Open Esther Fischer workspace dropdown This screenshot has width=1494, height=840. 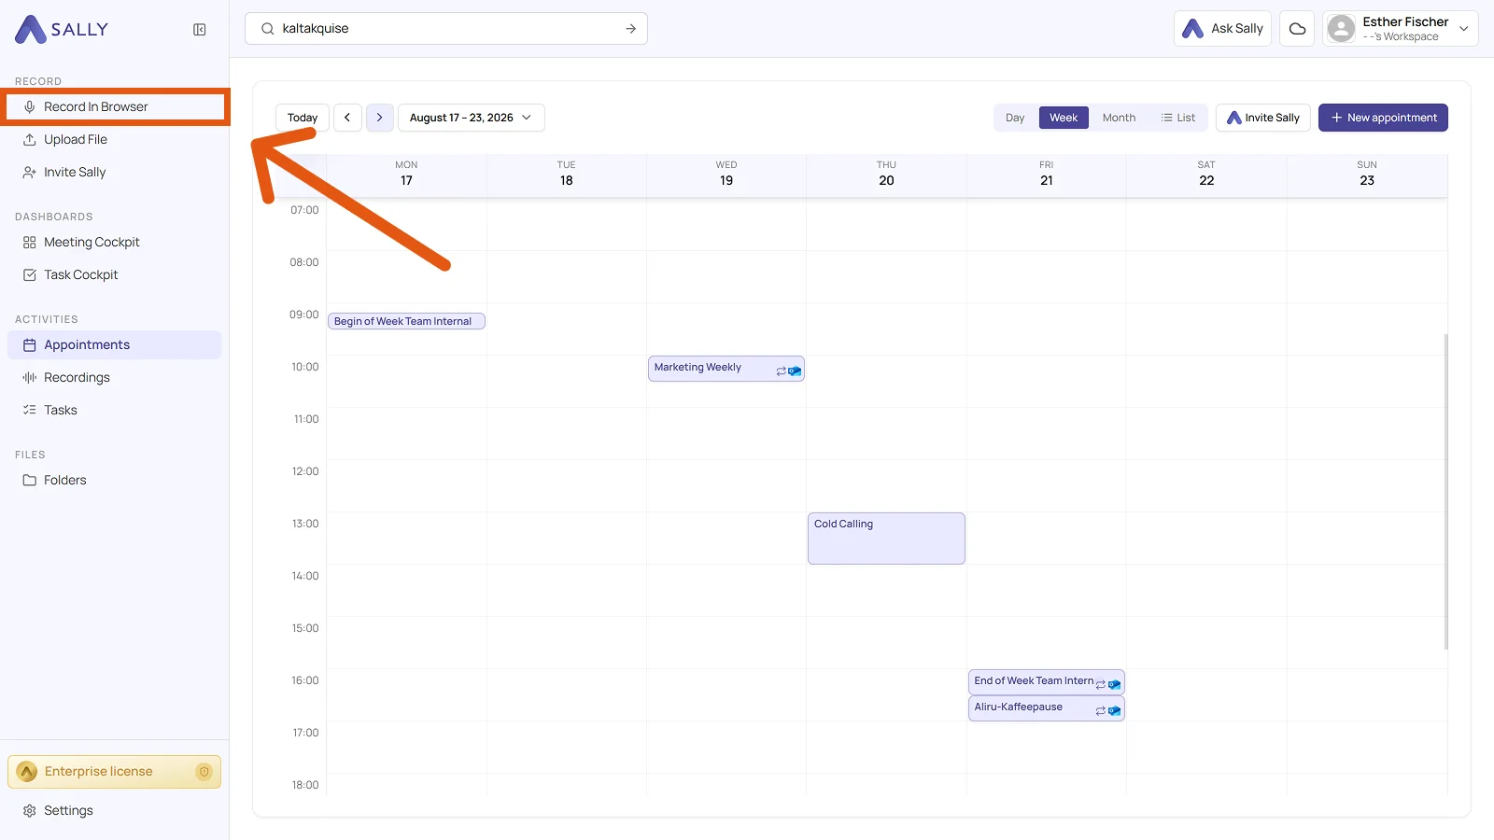1401,29
